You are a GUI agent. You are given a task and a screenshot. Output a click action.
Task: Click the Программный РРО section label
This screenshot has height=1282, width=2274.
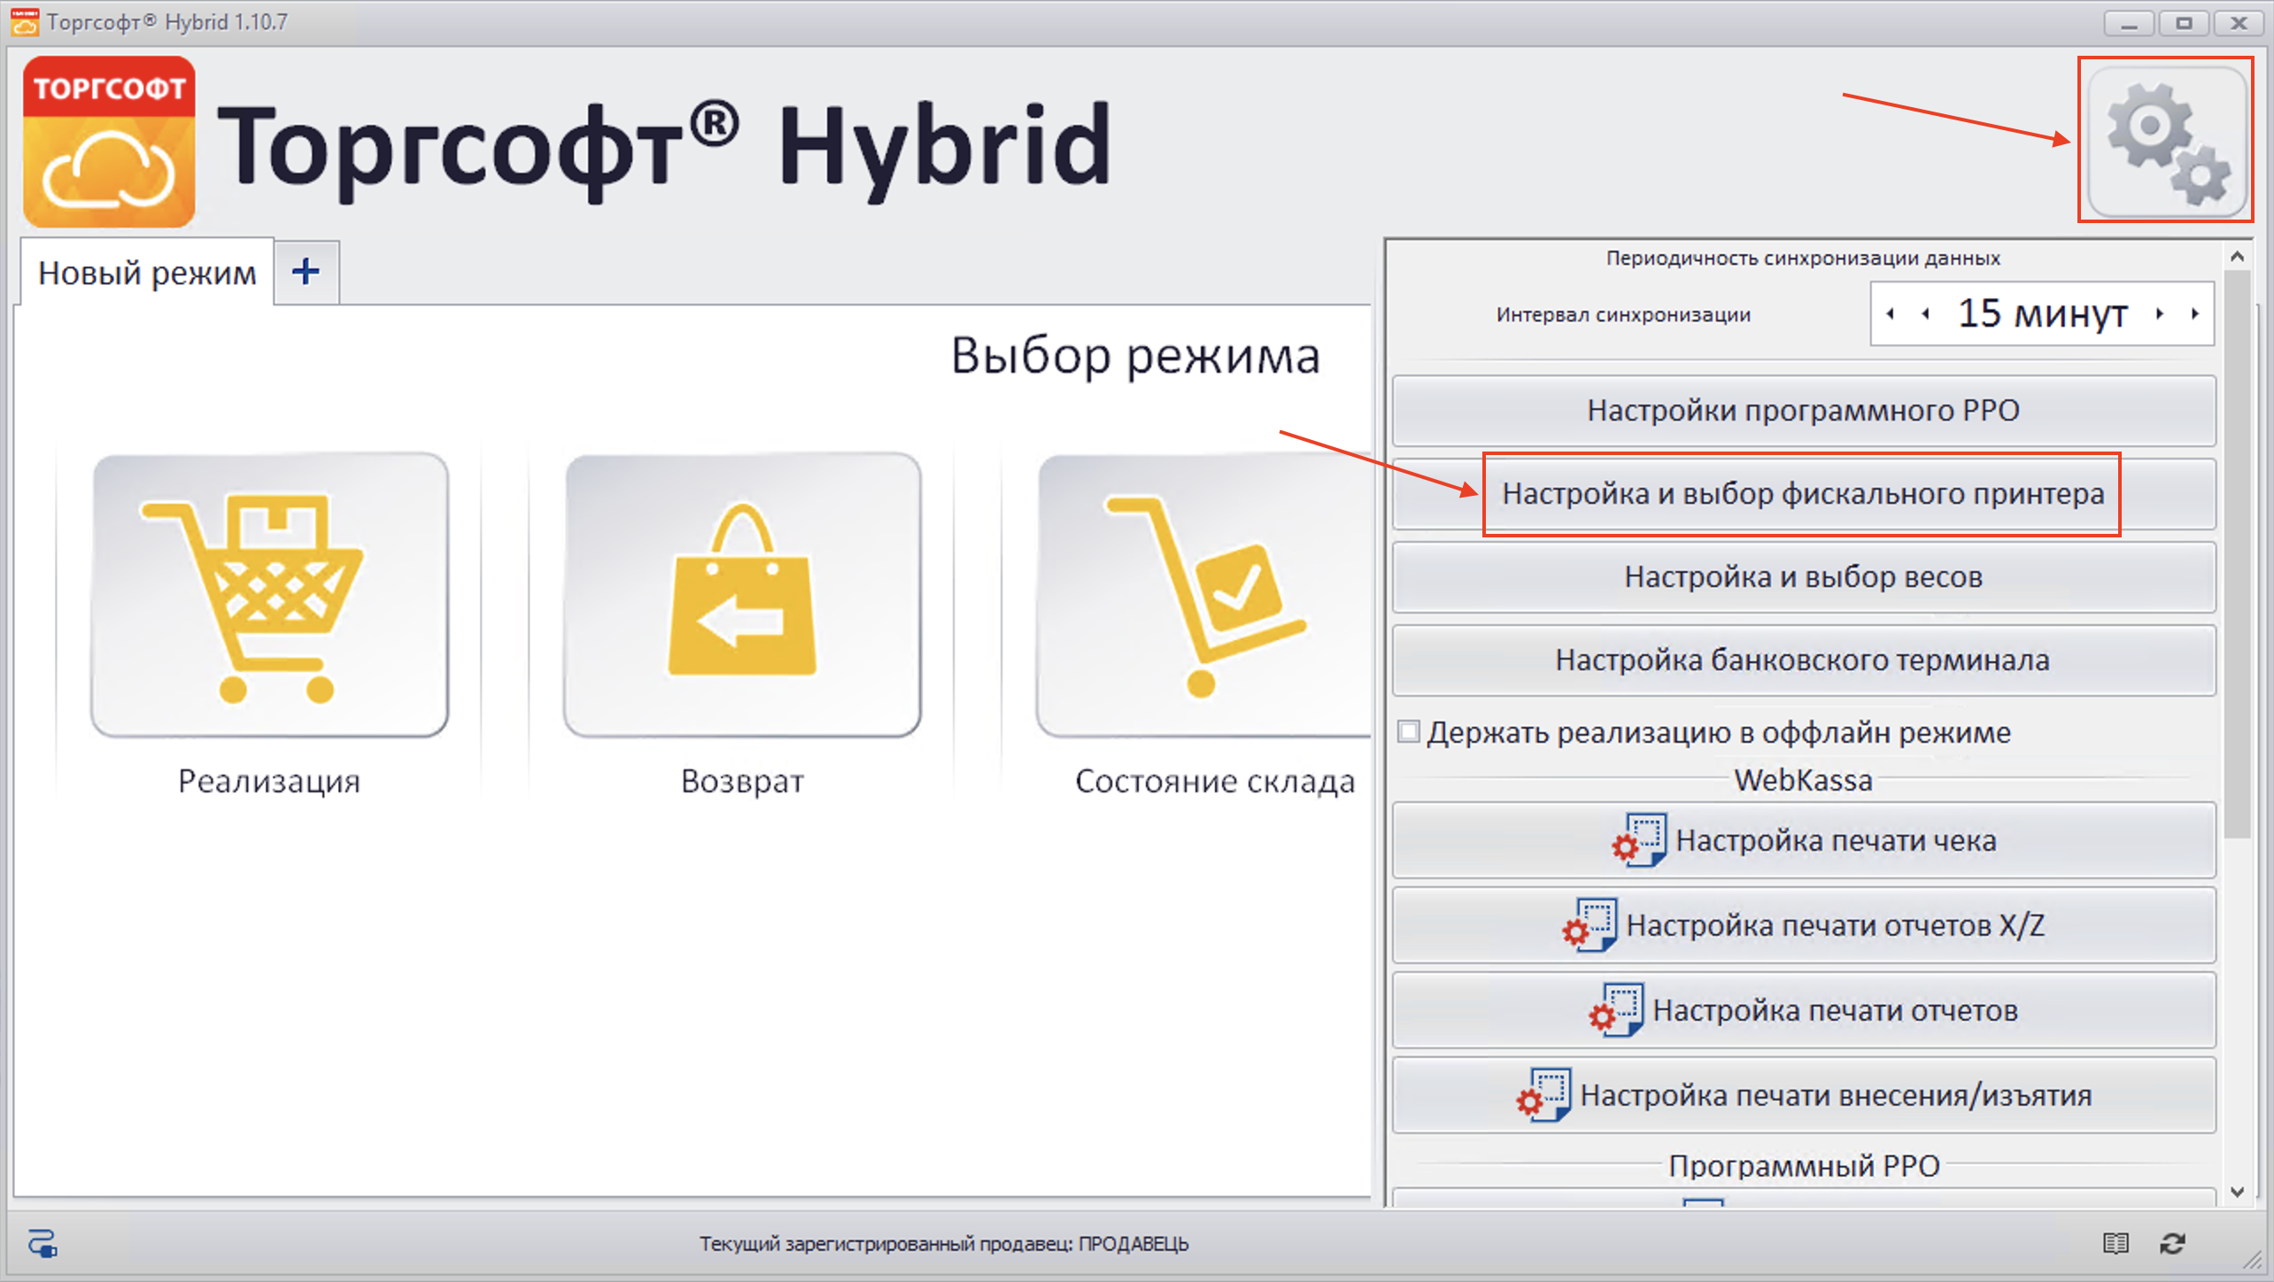pyautogui.click(x=1804, y=1165)
